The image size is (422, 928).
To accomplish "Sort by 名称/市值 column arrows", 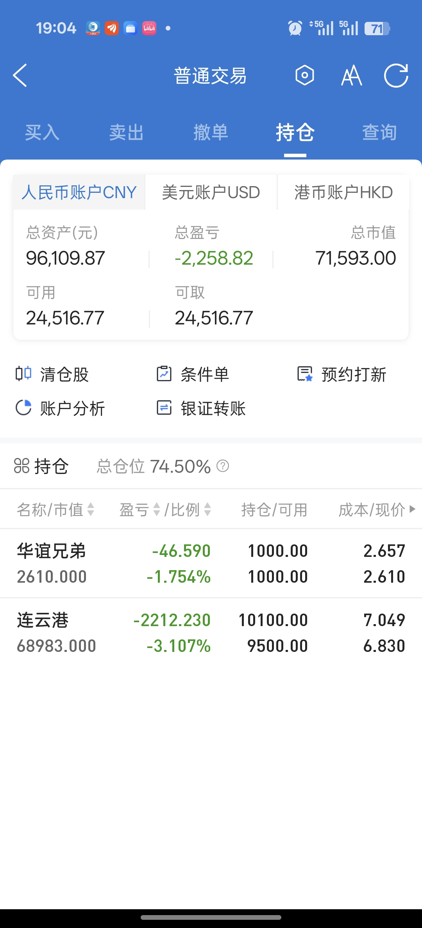I will 91,509.
